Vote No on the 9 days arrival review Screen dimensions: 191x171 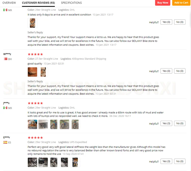tap(180, 22)
